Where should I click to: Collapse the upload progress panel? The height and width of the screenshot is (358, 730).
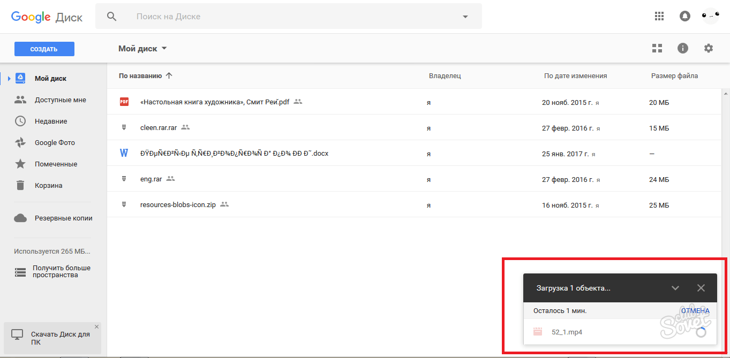coord(675,288)
